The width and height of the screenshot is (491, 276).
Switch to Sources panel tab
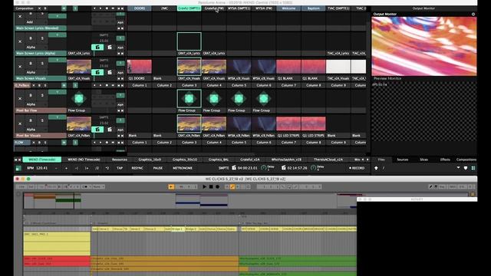pyautogui.click(x=402, y=159)
